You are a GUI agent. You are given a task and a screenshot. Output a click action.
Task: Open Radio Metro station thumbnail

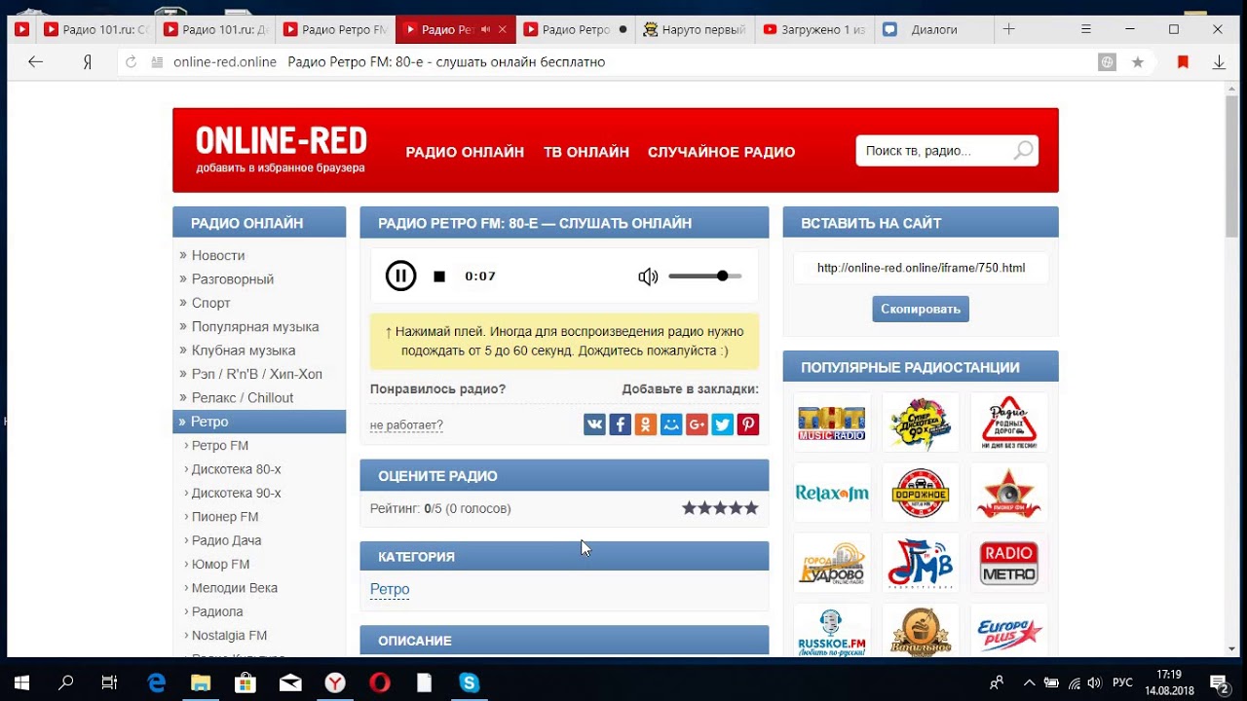point(1009,563)
